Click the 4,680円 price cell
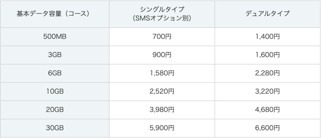Image resolution: width=321 pixels, height=138 pixels. click(267, 110)
